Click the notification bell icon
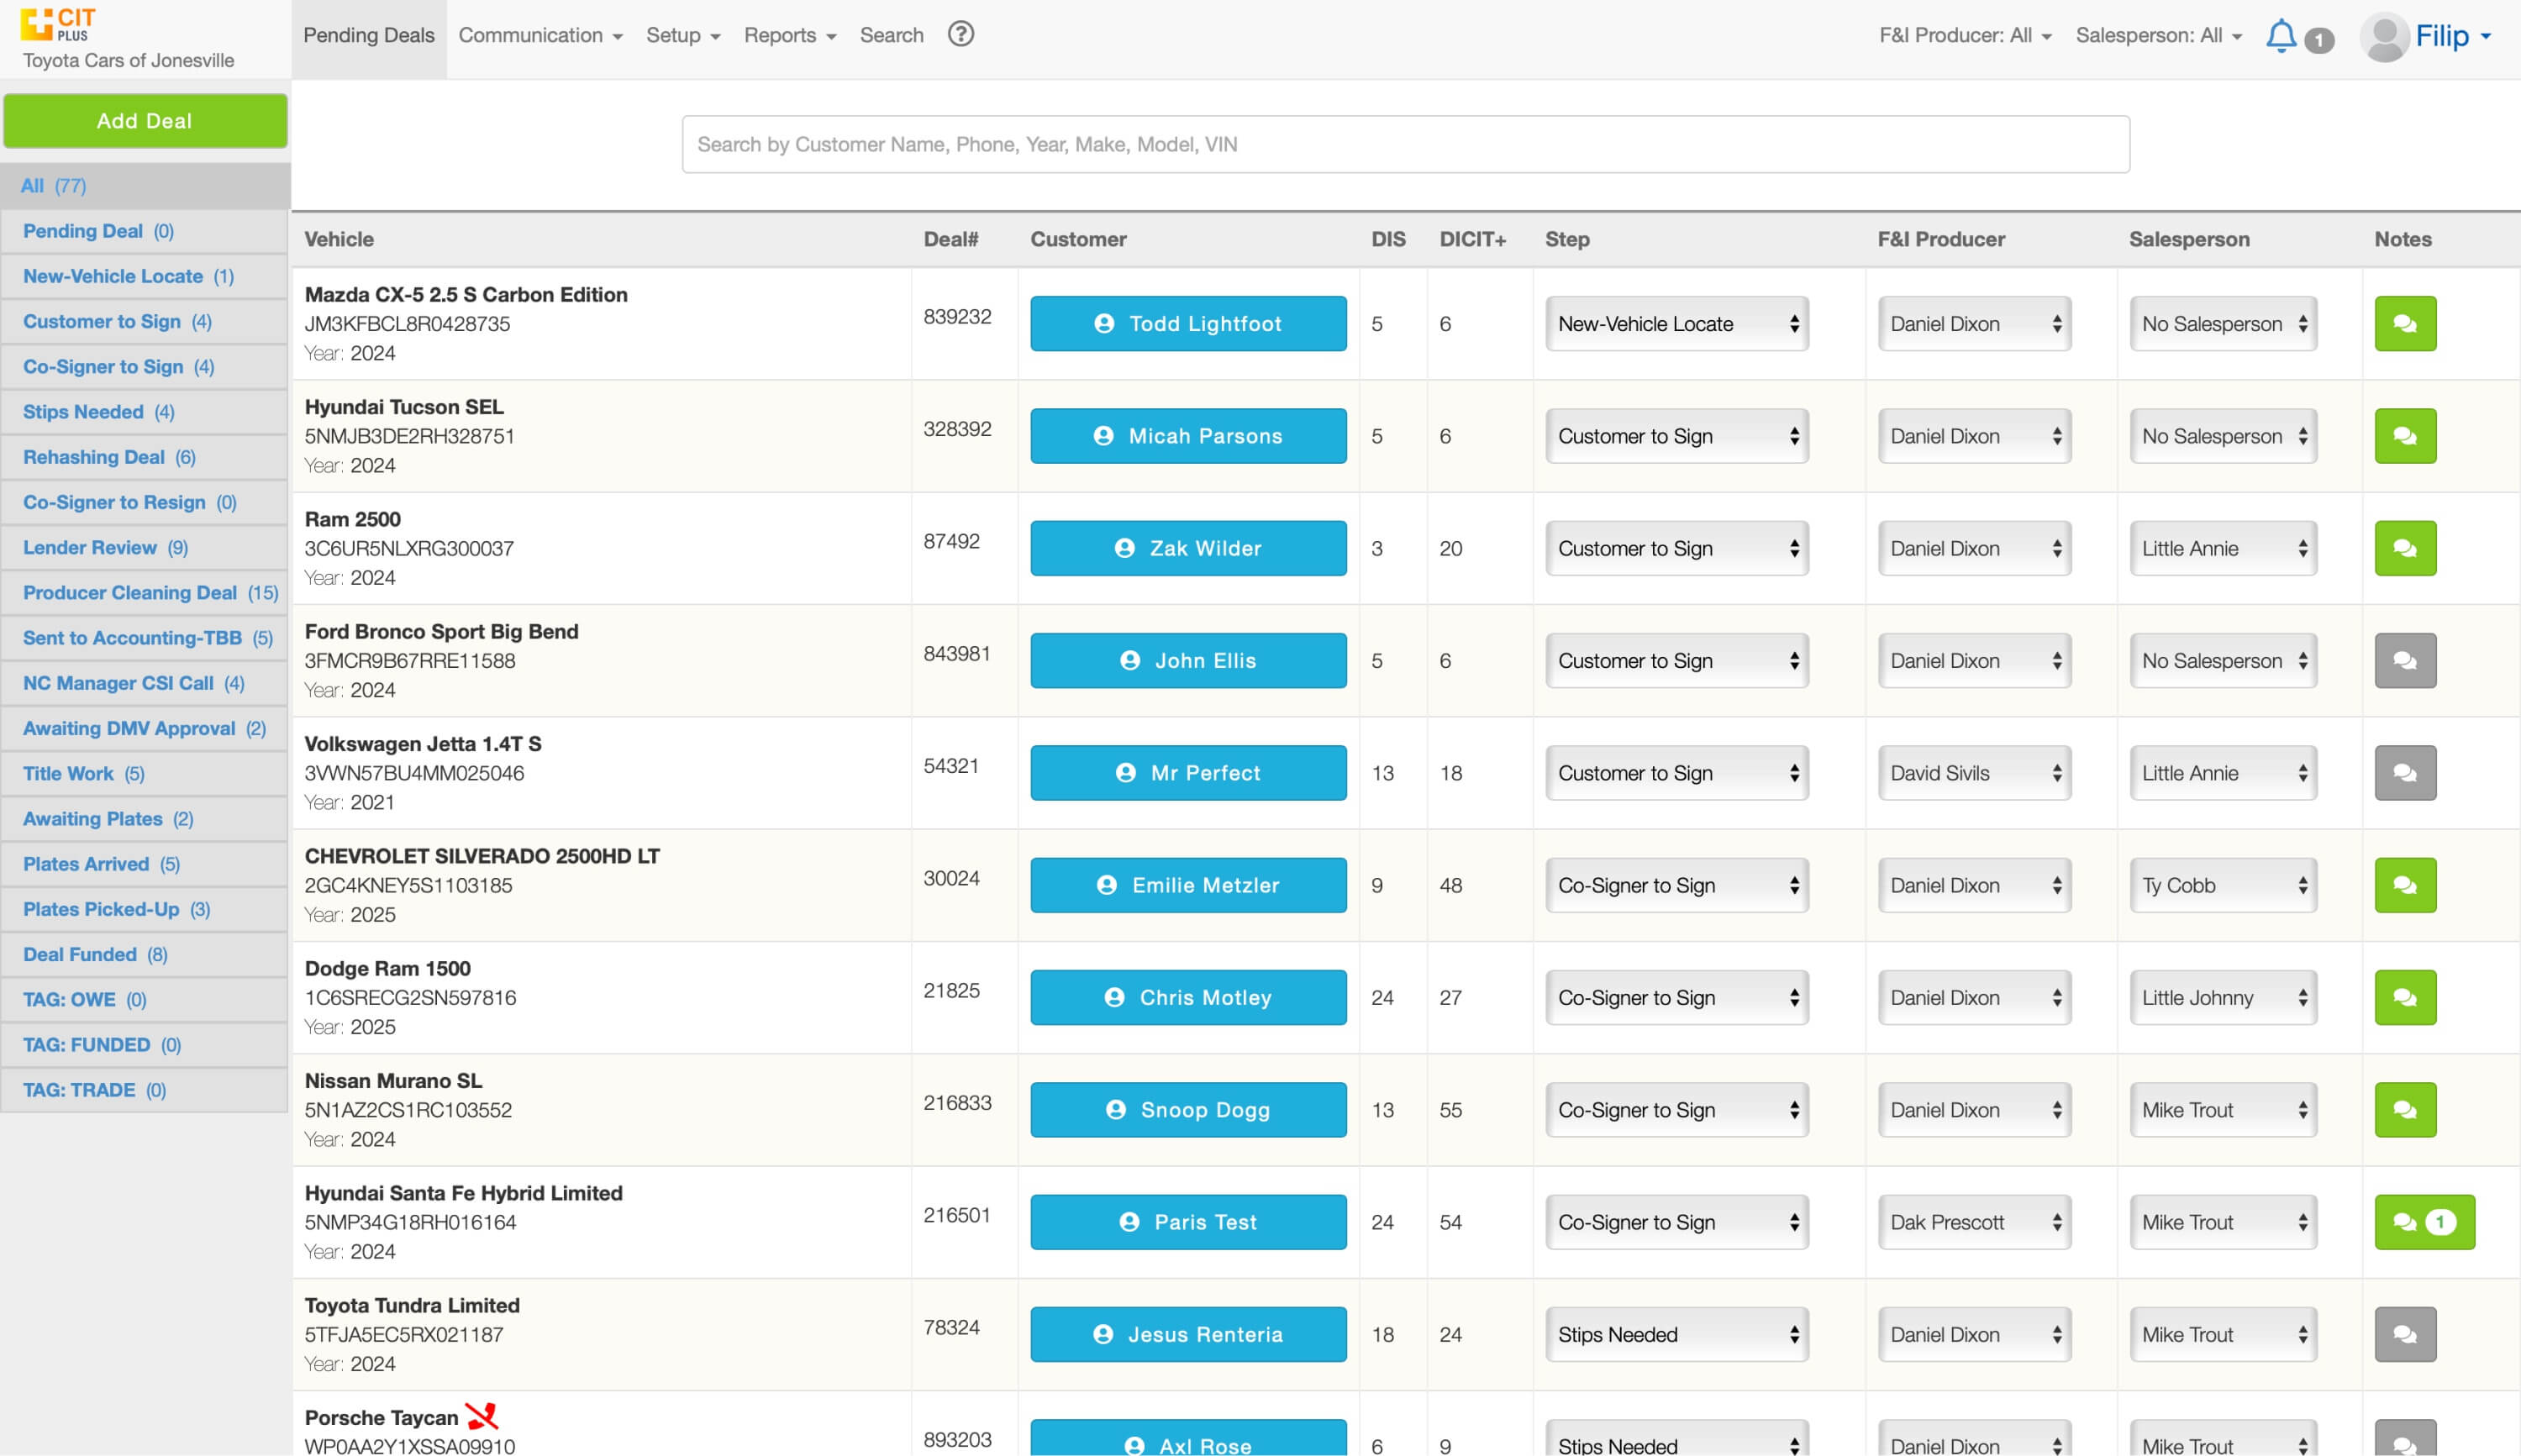Screen dimensions: 2521x1456 pyautogui.click(x=2280, y=36)
